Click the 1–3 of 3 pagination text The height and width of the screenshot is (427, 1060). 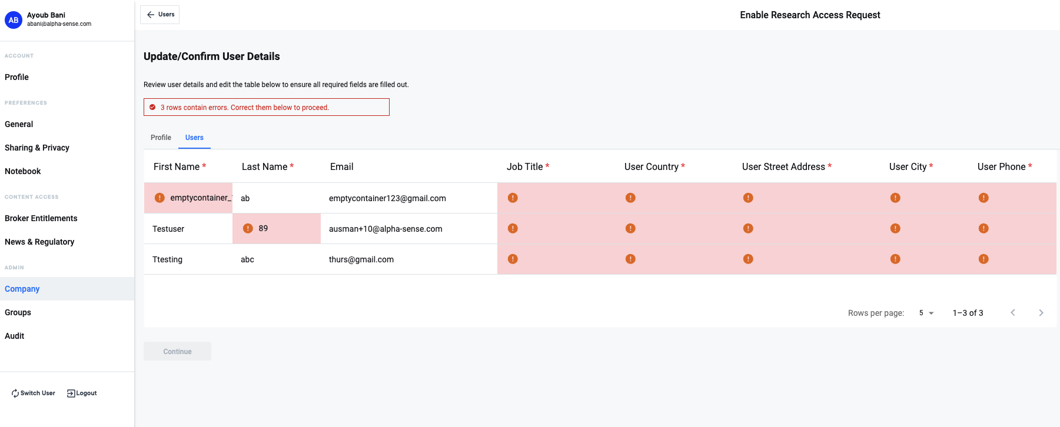point(968,313)
